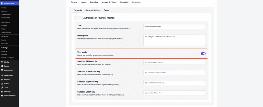Screen dimensions: 263x107
Task: Focus the Sandbox API Login ID field
Action: coord(174,62)
